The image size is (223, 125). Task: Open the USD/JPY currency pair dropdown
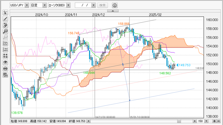tap(26, 5)
